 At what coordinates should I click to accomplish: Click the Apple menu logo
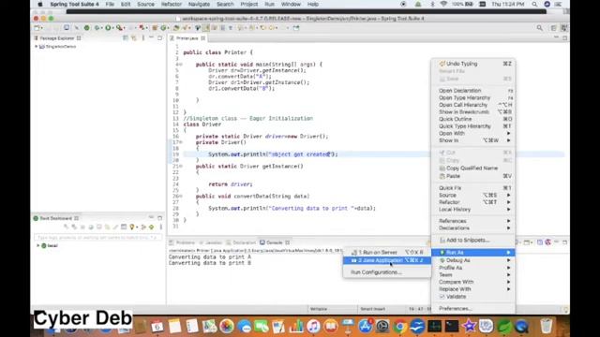point(40,4)
